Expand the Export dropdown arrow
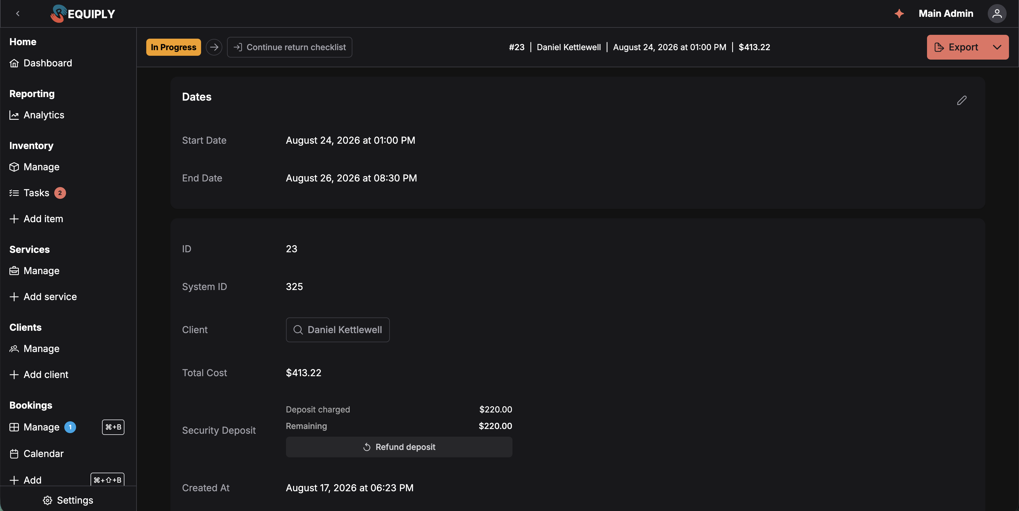 pyautogui.click(x=997, y=47)
